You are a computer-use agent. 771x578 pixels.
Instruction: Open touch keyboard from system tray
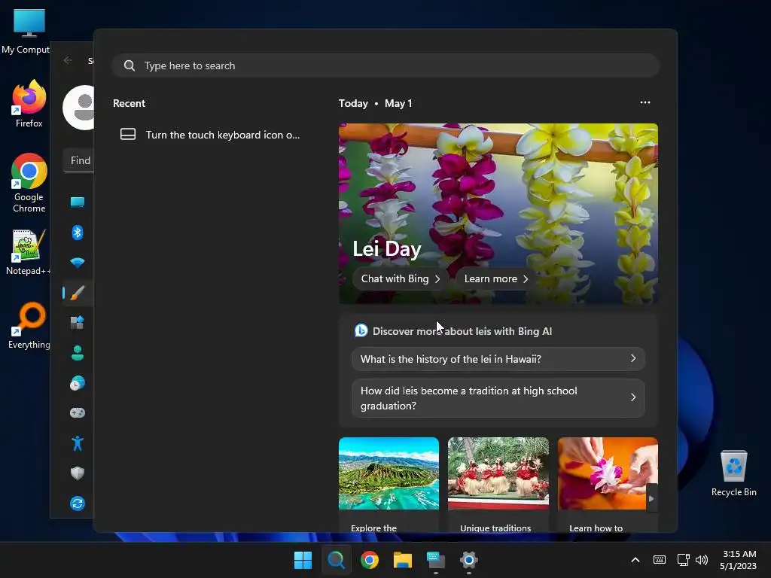660,560
